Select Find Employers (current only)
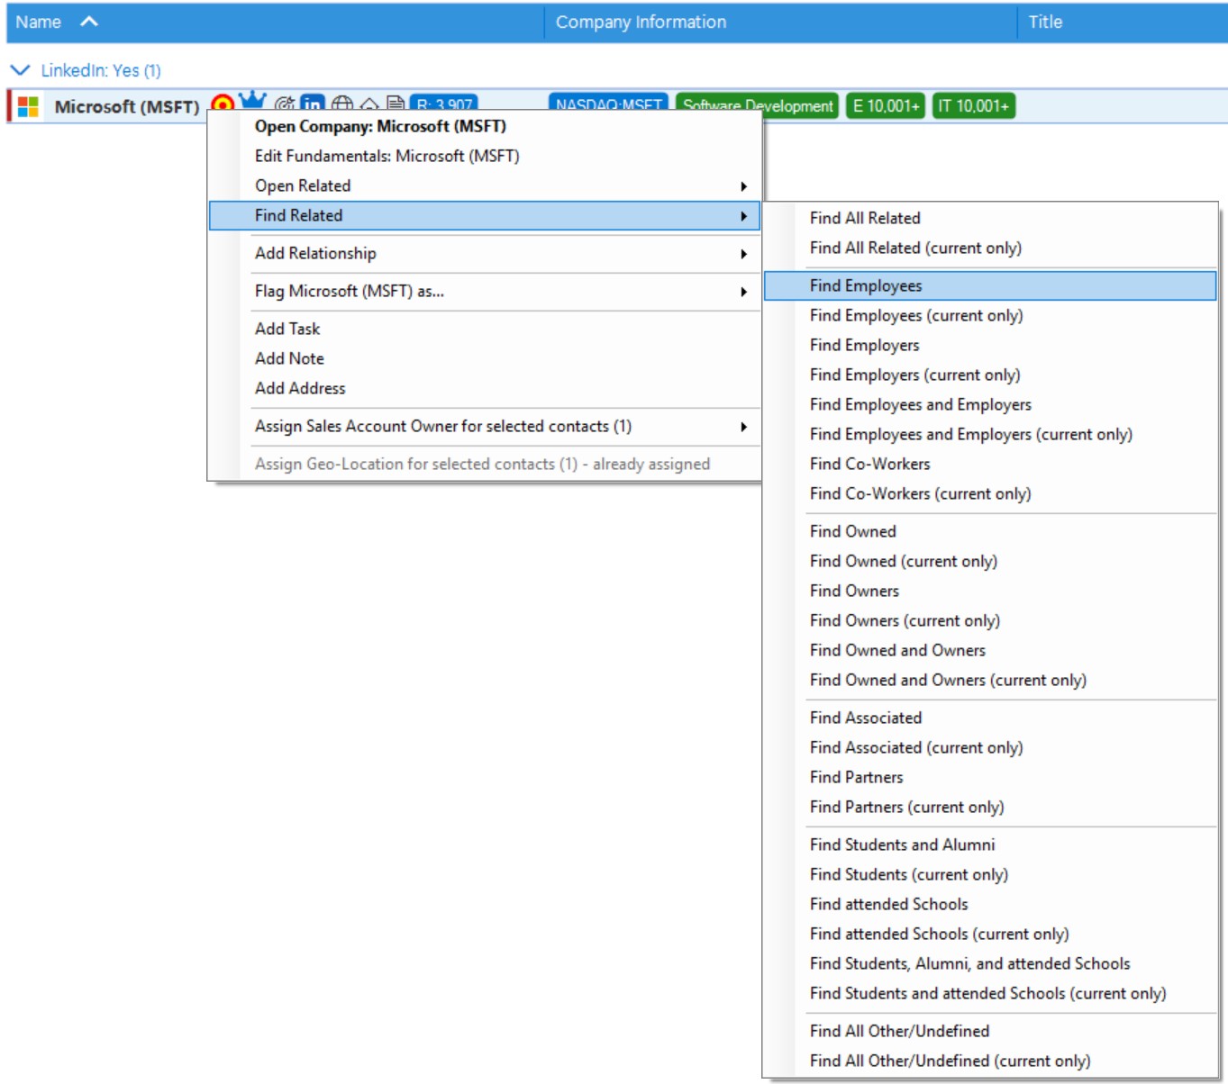Image resolution: width=1228 pixels, height=1084 pixels. click(x=990, y=375)
